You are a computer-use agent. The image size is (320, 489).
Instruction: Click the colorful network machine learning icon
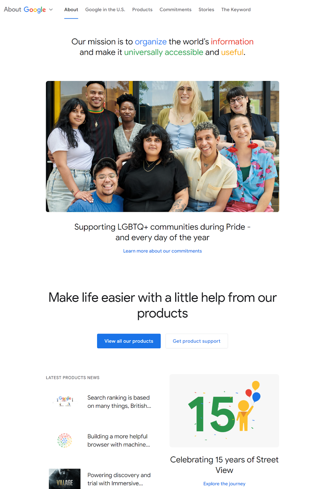point(65,440)
